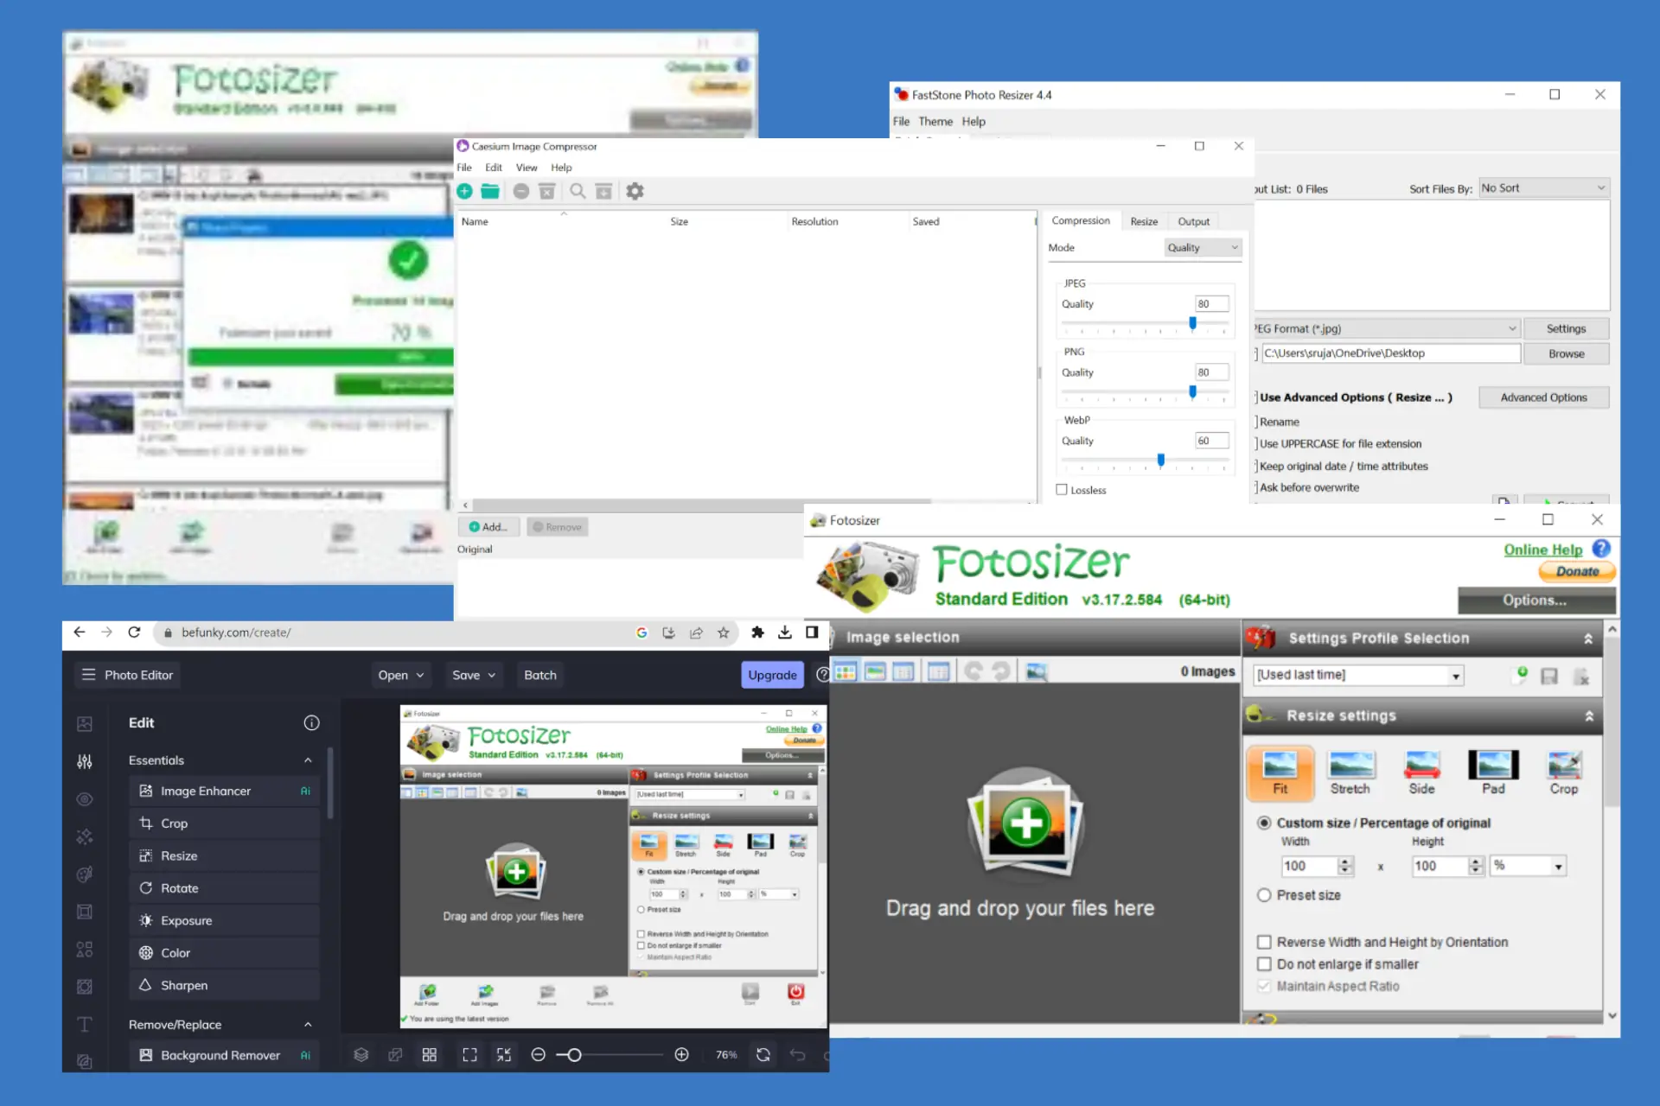The width and height of the screenshot is (1660, 1106).
Task: Click the Remove files icon in Caesium
Action: (x=521, y=191)
